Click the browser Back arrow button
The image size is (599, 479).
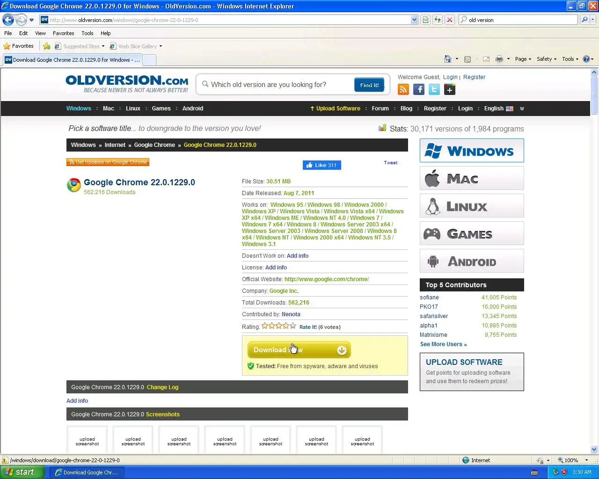[8, 20]
